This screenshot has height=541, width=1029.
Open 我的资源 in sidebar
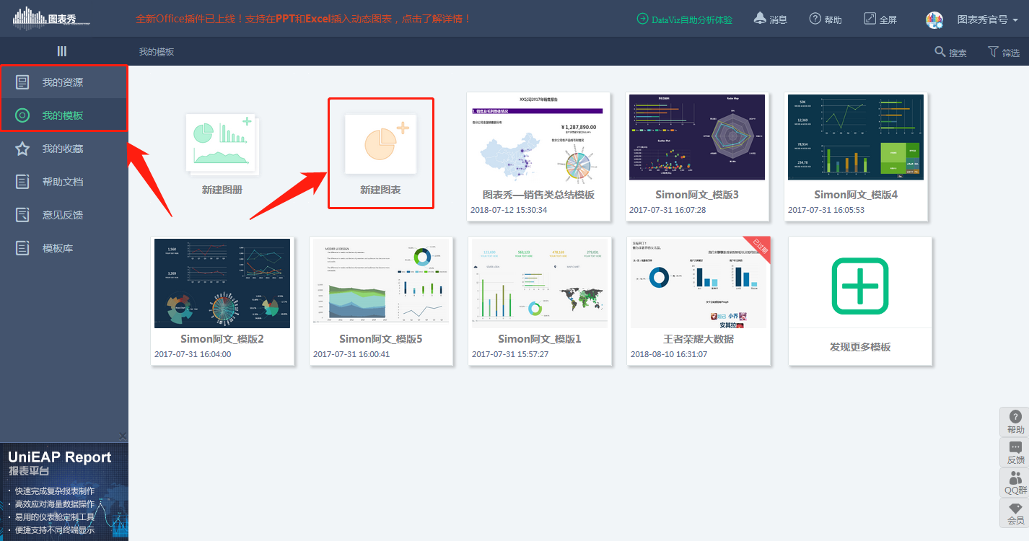coord(64,82)
